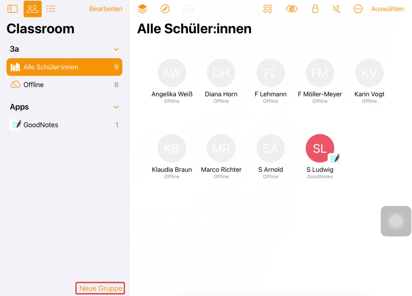Hide student apps using crossed-eye icon
The image size is (412, 296).
292,9
